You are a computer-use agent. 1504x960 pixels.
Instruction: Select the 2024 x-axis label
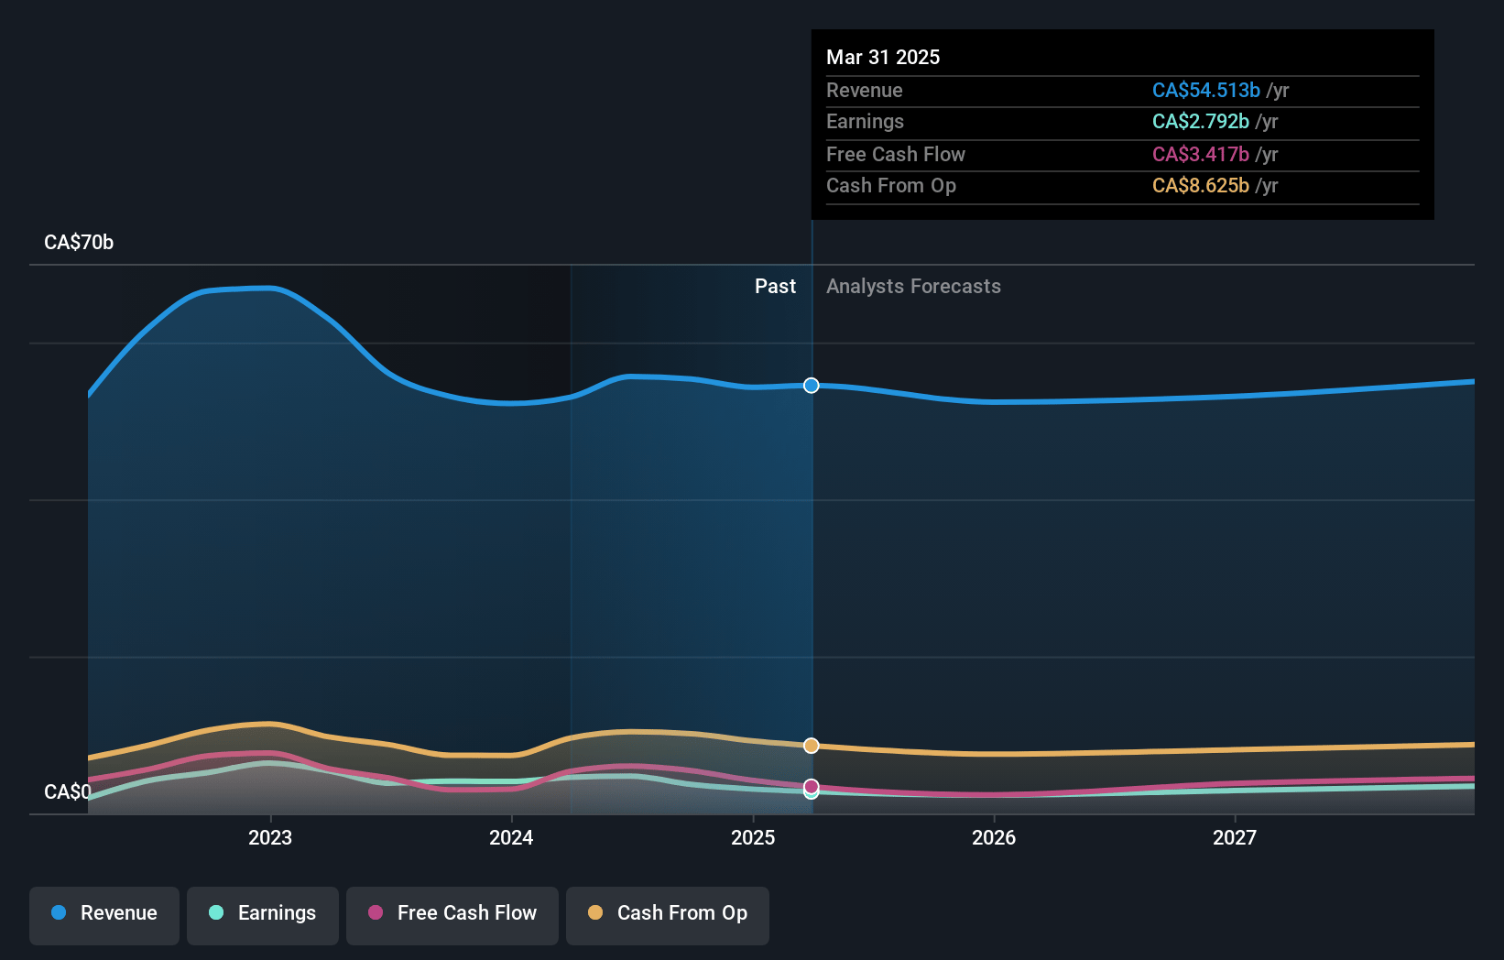(511, 837)
